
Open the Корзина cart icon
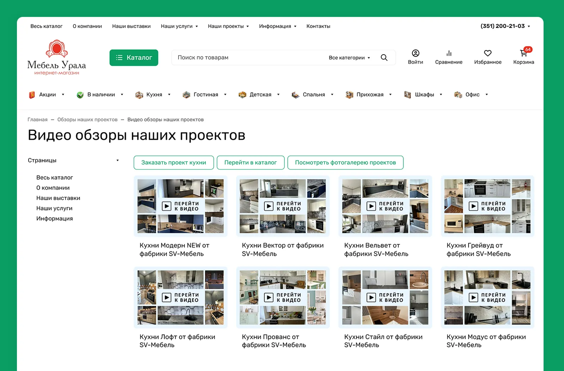(523, 53)
